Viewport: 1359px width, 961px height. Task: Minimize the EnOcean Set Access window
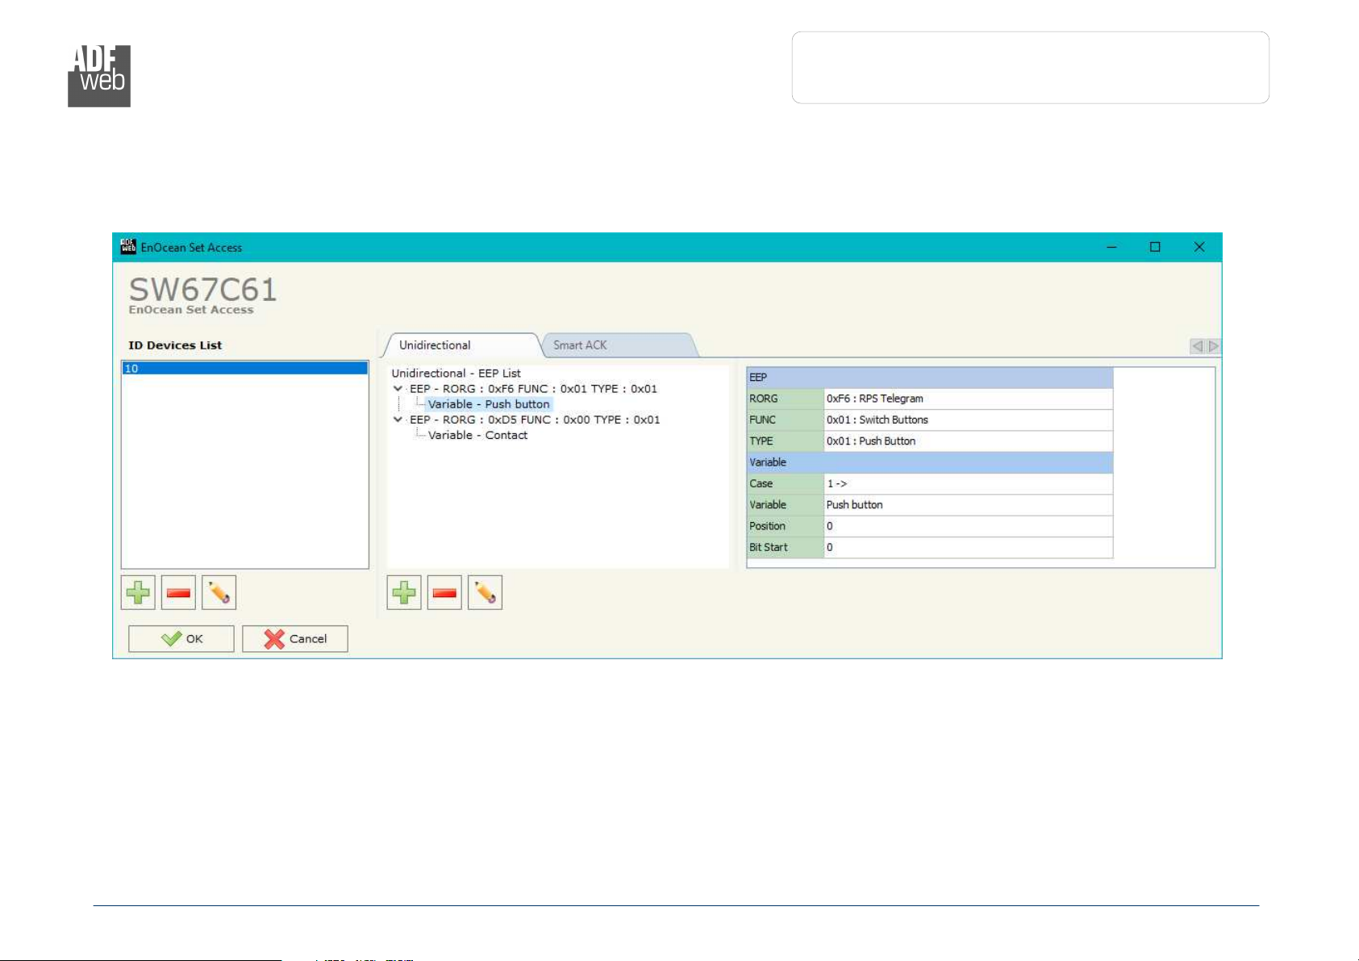coord(1111,247)
